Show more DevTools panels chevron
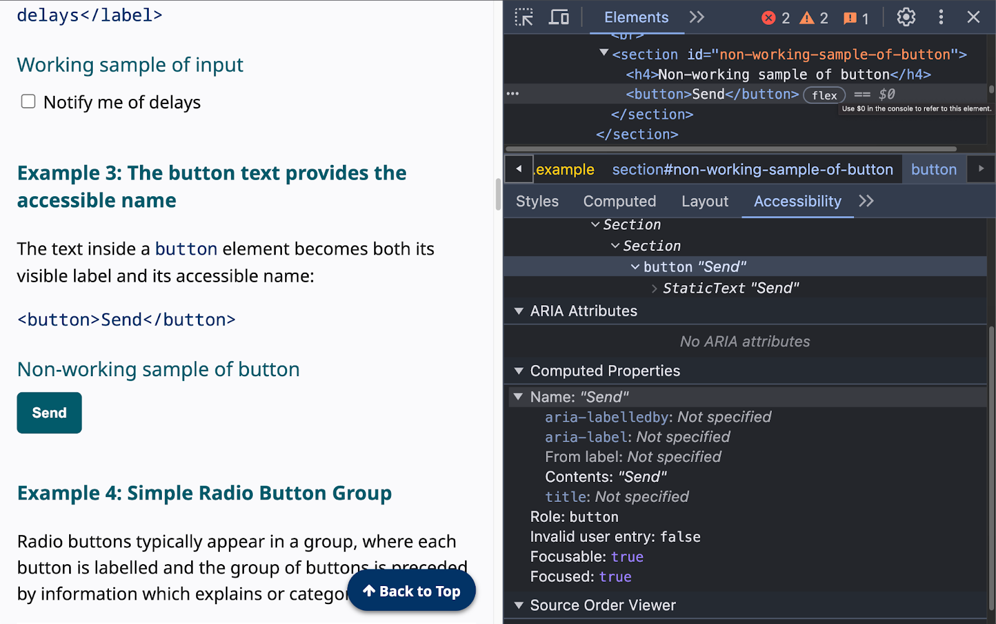The width and height of the screenshot is (996, 624). click(697, 17)
